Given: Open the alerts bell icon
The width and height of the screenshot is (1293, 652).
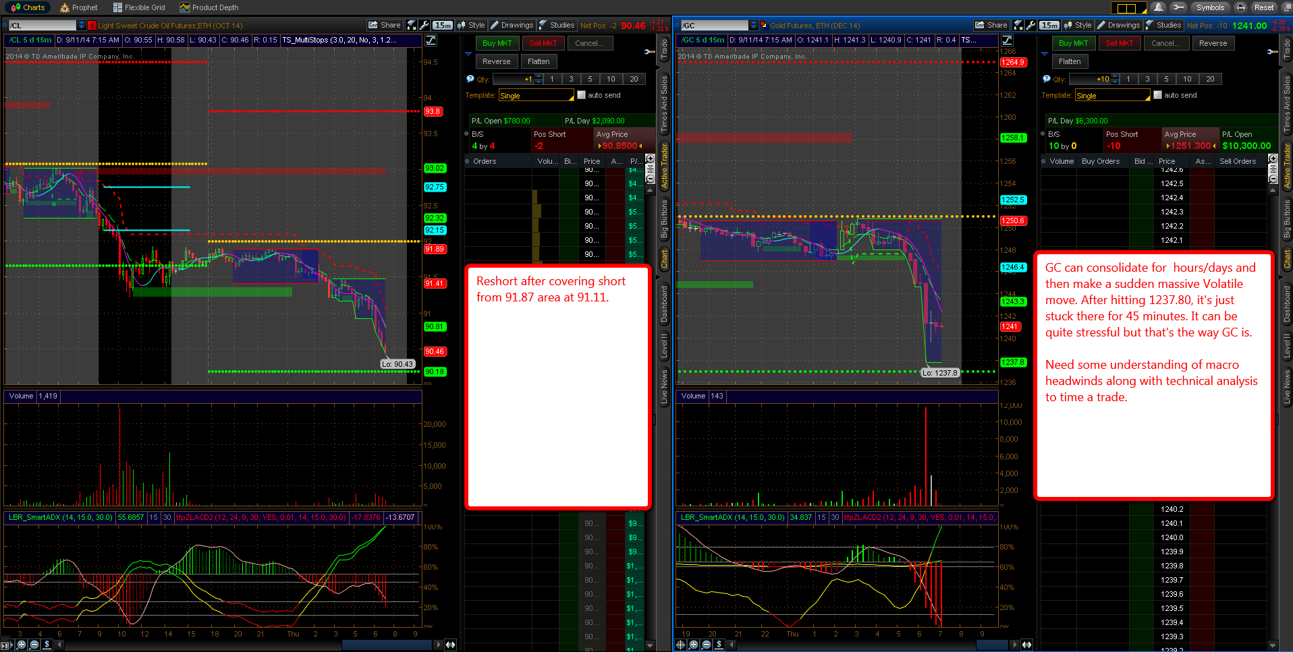Looking at the screenshot, I should [1159, 7].
